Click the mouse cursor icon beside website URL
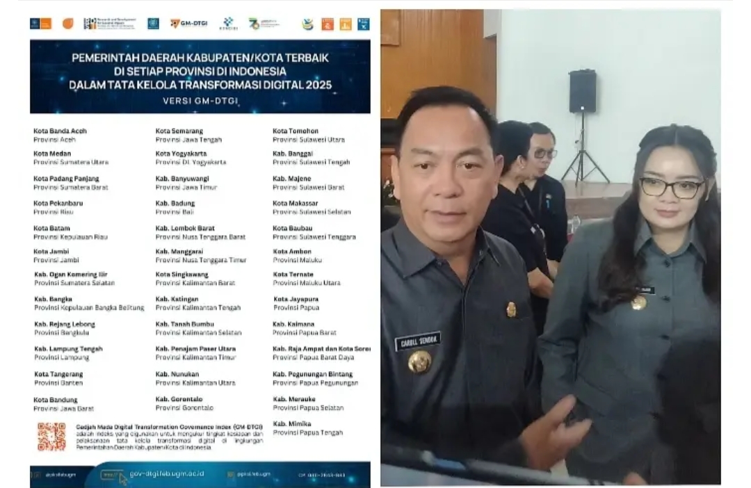Screen dimensions: 751x488 pos(123,478)
